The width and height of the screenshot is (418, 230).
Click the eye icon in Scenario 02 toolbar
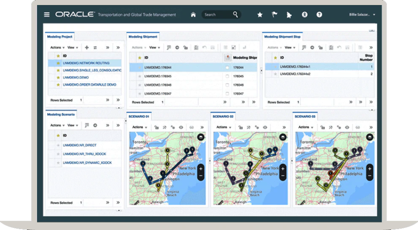tap(265, 127)
